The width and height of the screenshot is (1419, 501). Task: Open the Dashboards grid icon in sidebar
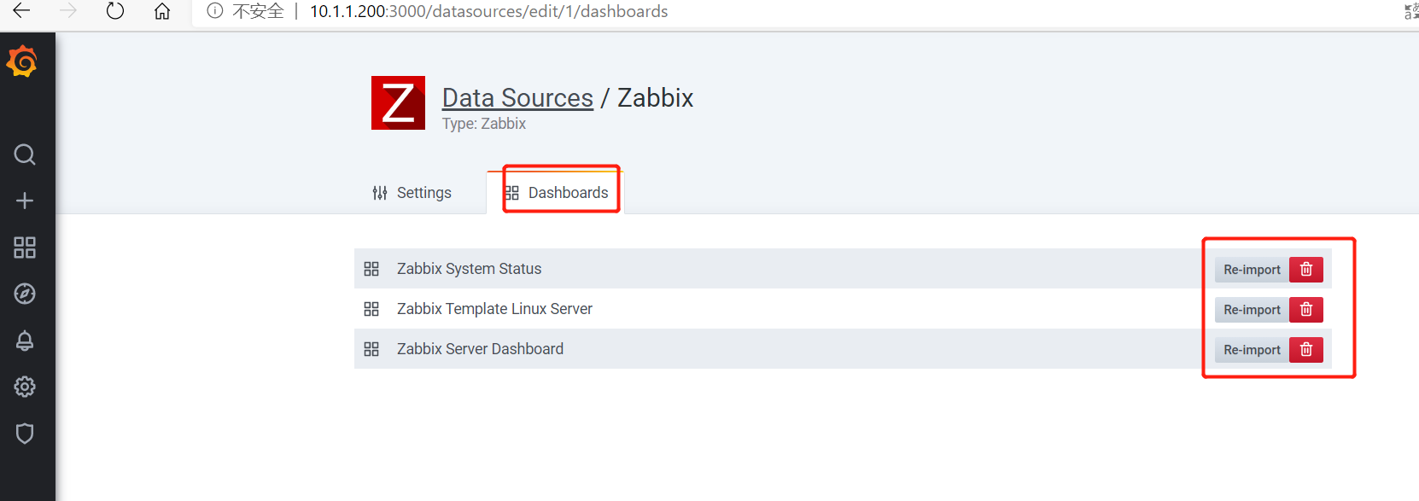[25, 248]
